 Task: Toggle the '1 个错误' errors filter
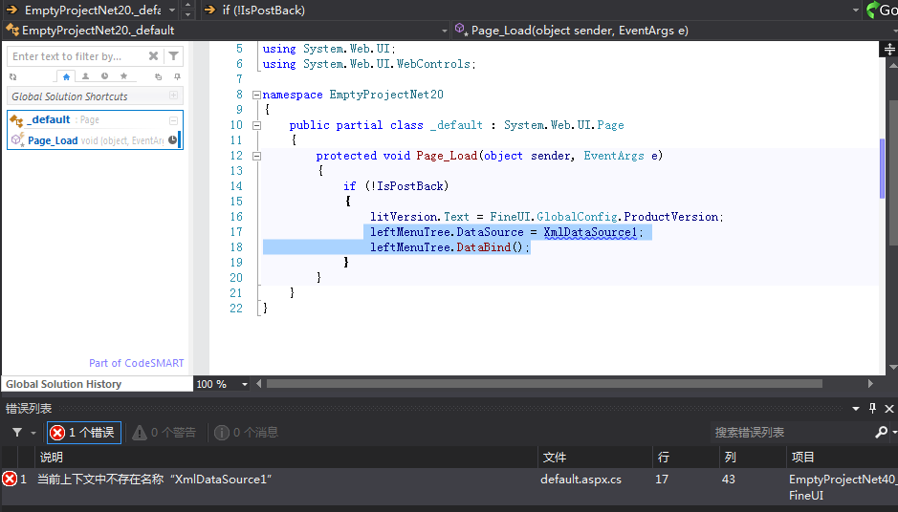(84, 433)
